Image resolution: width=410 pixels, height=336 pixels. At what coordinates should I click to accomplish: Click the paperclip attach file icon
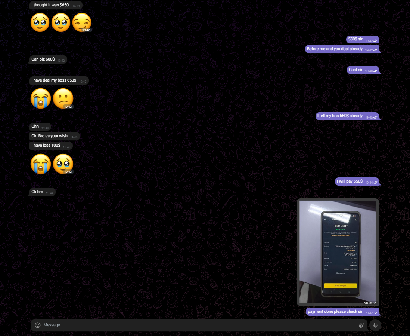pos(361,325)
